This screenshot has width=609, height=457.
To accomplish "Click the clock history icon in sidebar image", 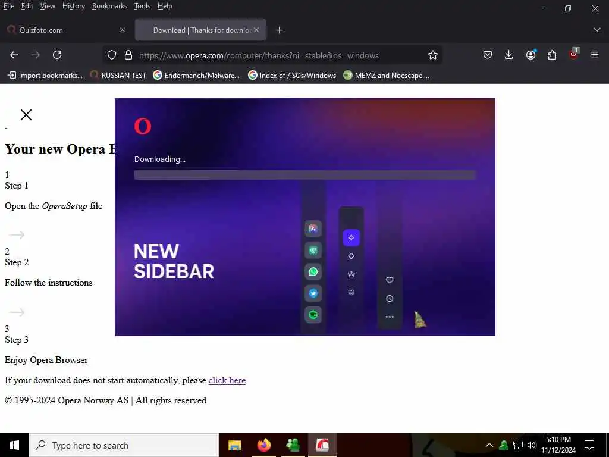I will point(390,299).
